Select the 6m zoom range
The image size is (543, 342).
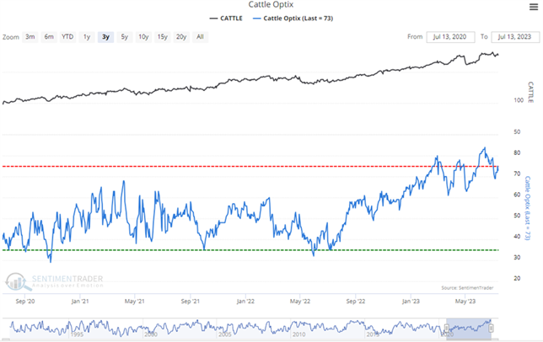49,37
